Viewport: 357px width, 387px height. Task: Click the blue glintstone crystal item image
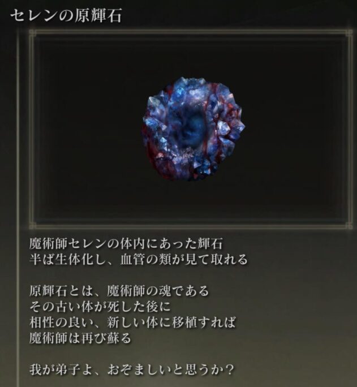tap(193, 128)
